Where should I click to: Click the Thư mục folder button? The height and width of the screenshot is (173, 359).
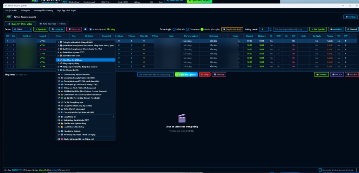pyautogui.click(x=321, y=74)
